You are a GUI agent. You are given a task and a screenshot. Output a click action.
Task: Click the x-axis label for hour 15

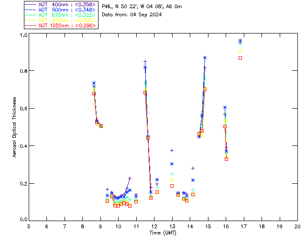(x=208, y=226)
